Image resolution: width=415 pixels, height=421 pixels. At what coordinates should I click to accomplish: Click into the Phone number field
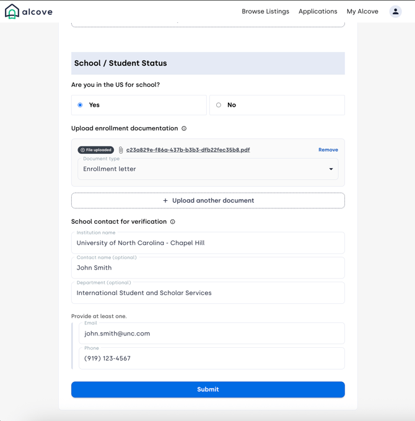pyautogui.click(x=211, y=358)
